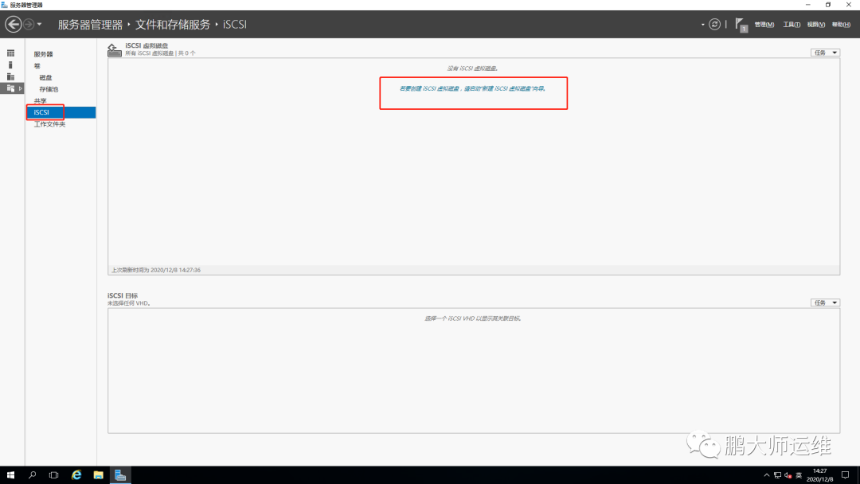Click the 英 input method indicator
Screen dimensions: 860x484
(799, 475)
